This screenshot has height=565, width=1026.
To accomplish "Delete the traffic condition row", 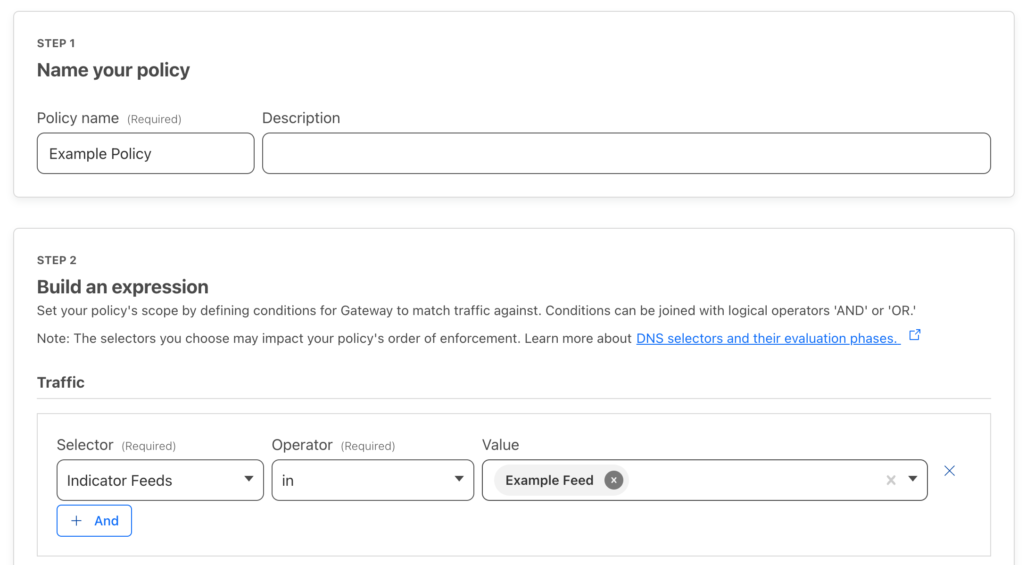I will click(x=949, y=470).
